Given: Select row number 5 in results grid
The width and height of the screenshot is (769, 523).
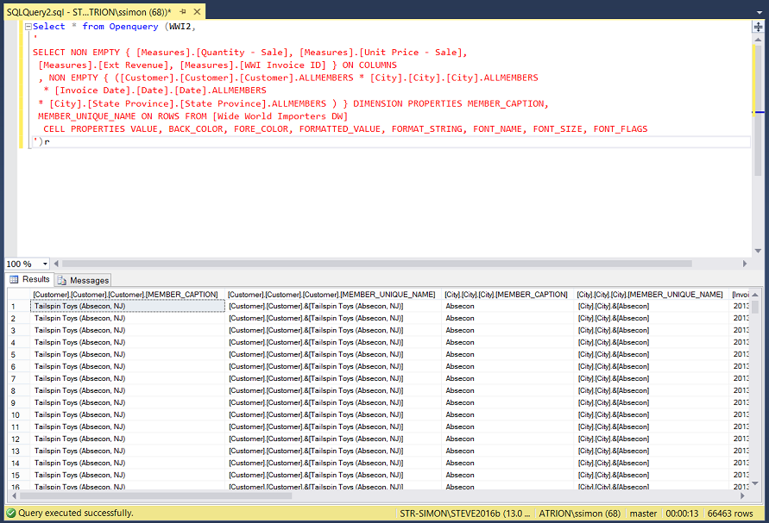Looking at the screenshot, I should [x=15, y=354].
